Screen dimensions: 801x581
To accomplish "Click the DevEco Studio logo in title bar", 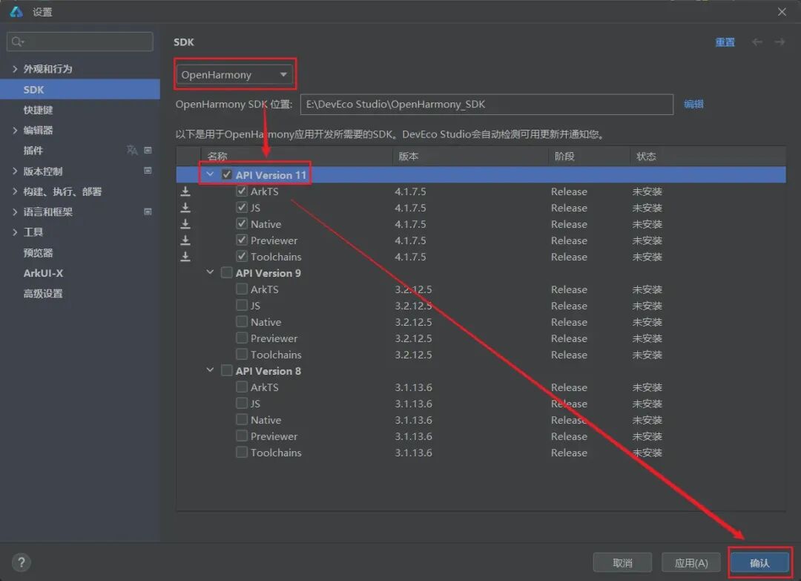I will 16,12.
